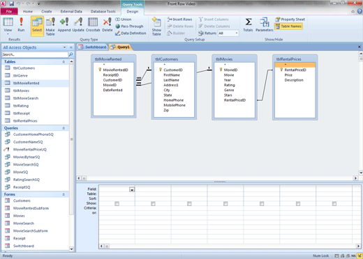Open the Help question mark icon
This screenshot has height=259, width=363.
[360, 11]
